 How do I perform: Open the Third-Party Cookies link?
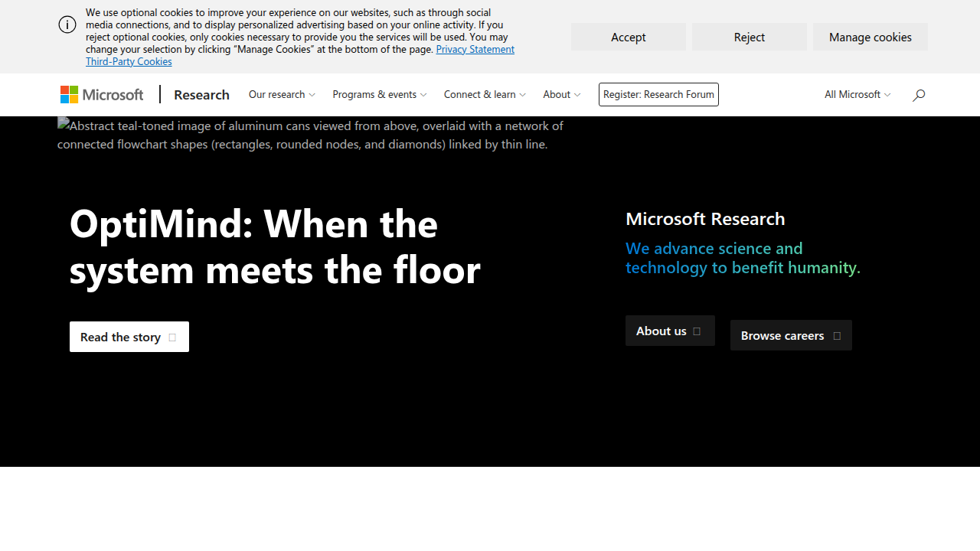coord(129,61)
